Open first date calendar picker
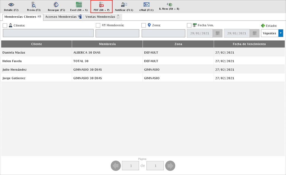This screenshot has width=286, height=175. tap(218, 33)
